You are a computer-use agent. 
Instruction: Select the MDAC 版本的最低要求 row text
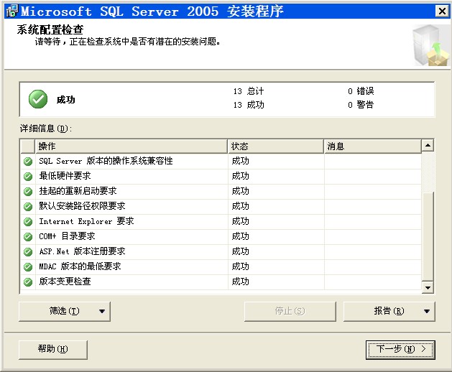click(80, 266)
